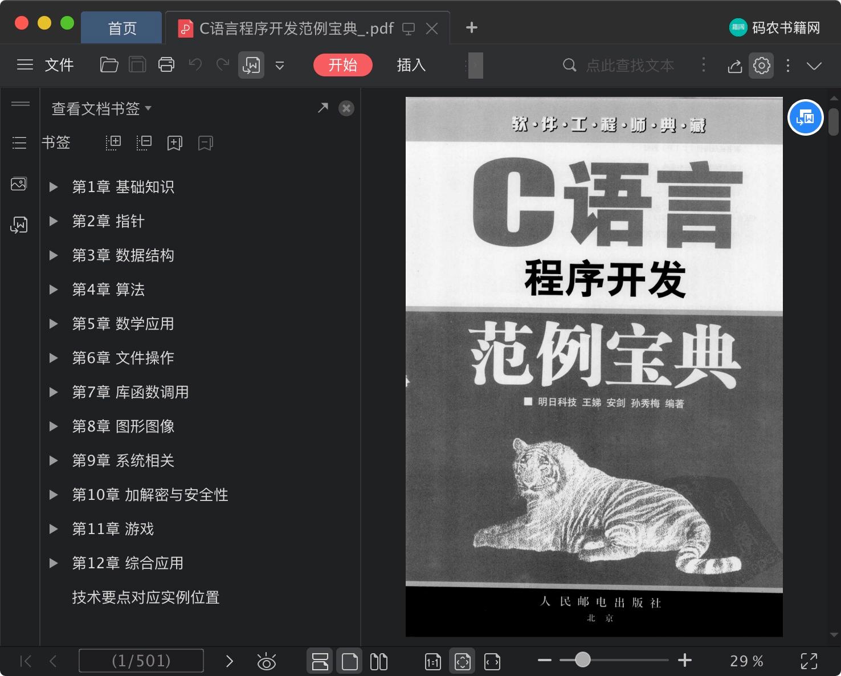The height and width of the screenshot is (676, 841).
Task: Pop out the bookmark panel arrow icon
Action: click(x=323, y=108)
